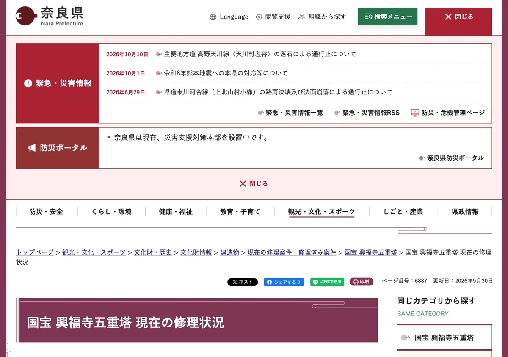Viewport: 508px width, 357px height.
Task: Share page with X ポスト button
Action: coord(243,282)
